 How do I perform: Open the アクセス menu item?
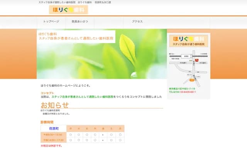tap(137, 22)
